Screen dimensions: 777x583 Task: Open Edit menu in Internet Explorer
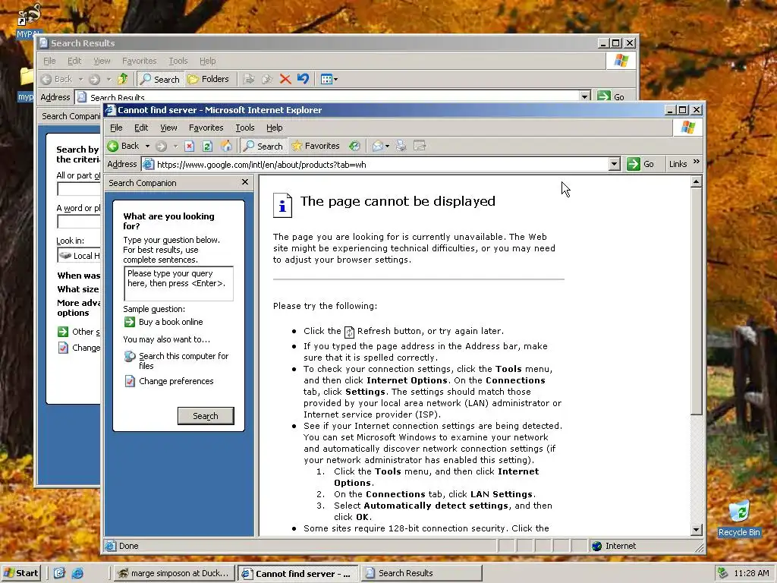pos(141,128)
